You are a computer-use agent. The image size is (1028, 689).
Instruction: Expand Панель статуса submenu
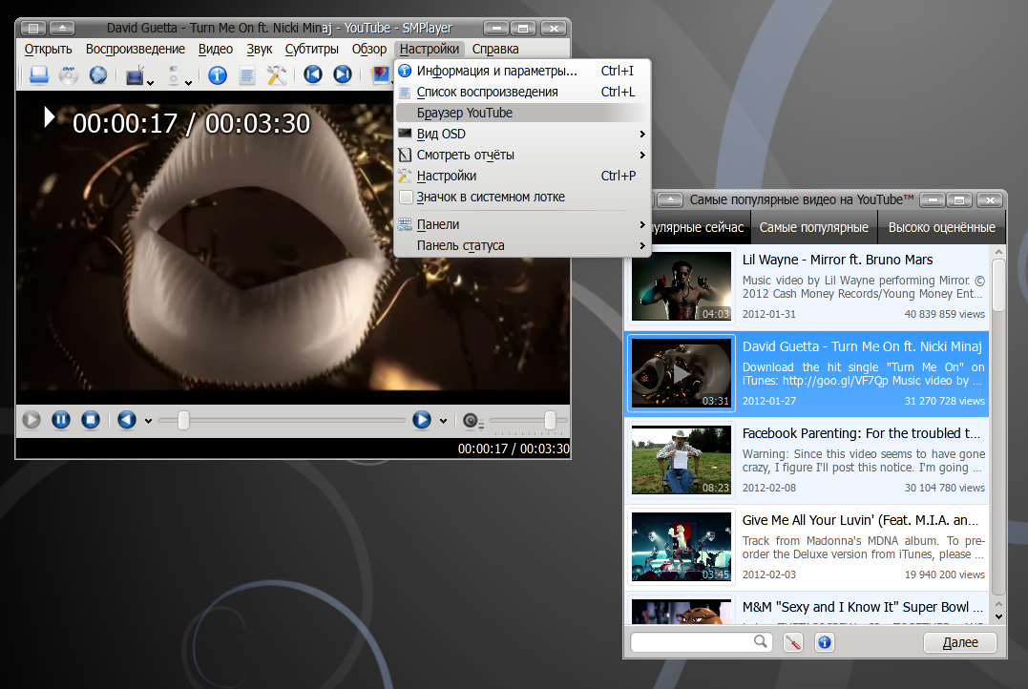pyautogui.click(x=522, y=245)
